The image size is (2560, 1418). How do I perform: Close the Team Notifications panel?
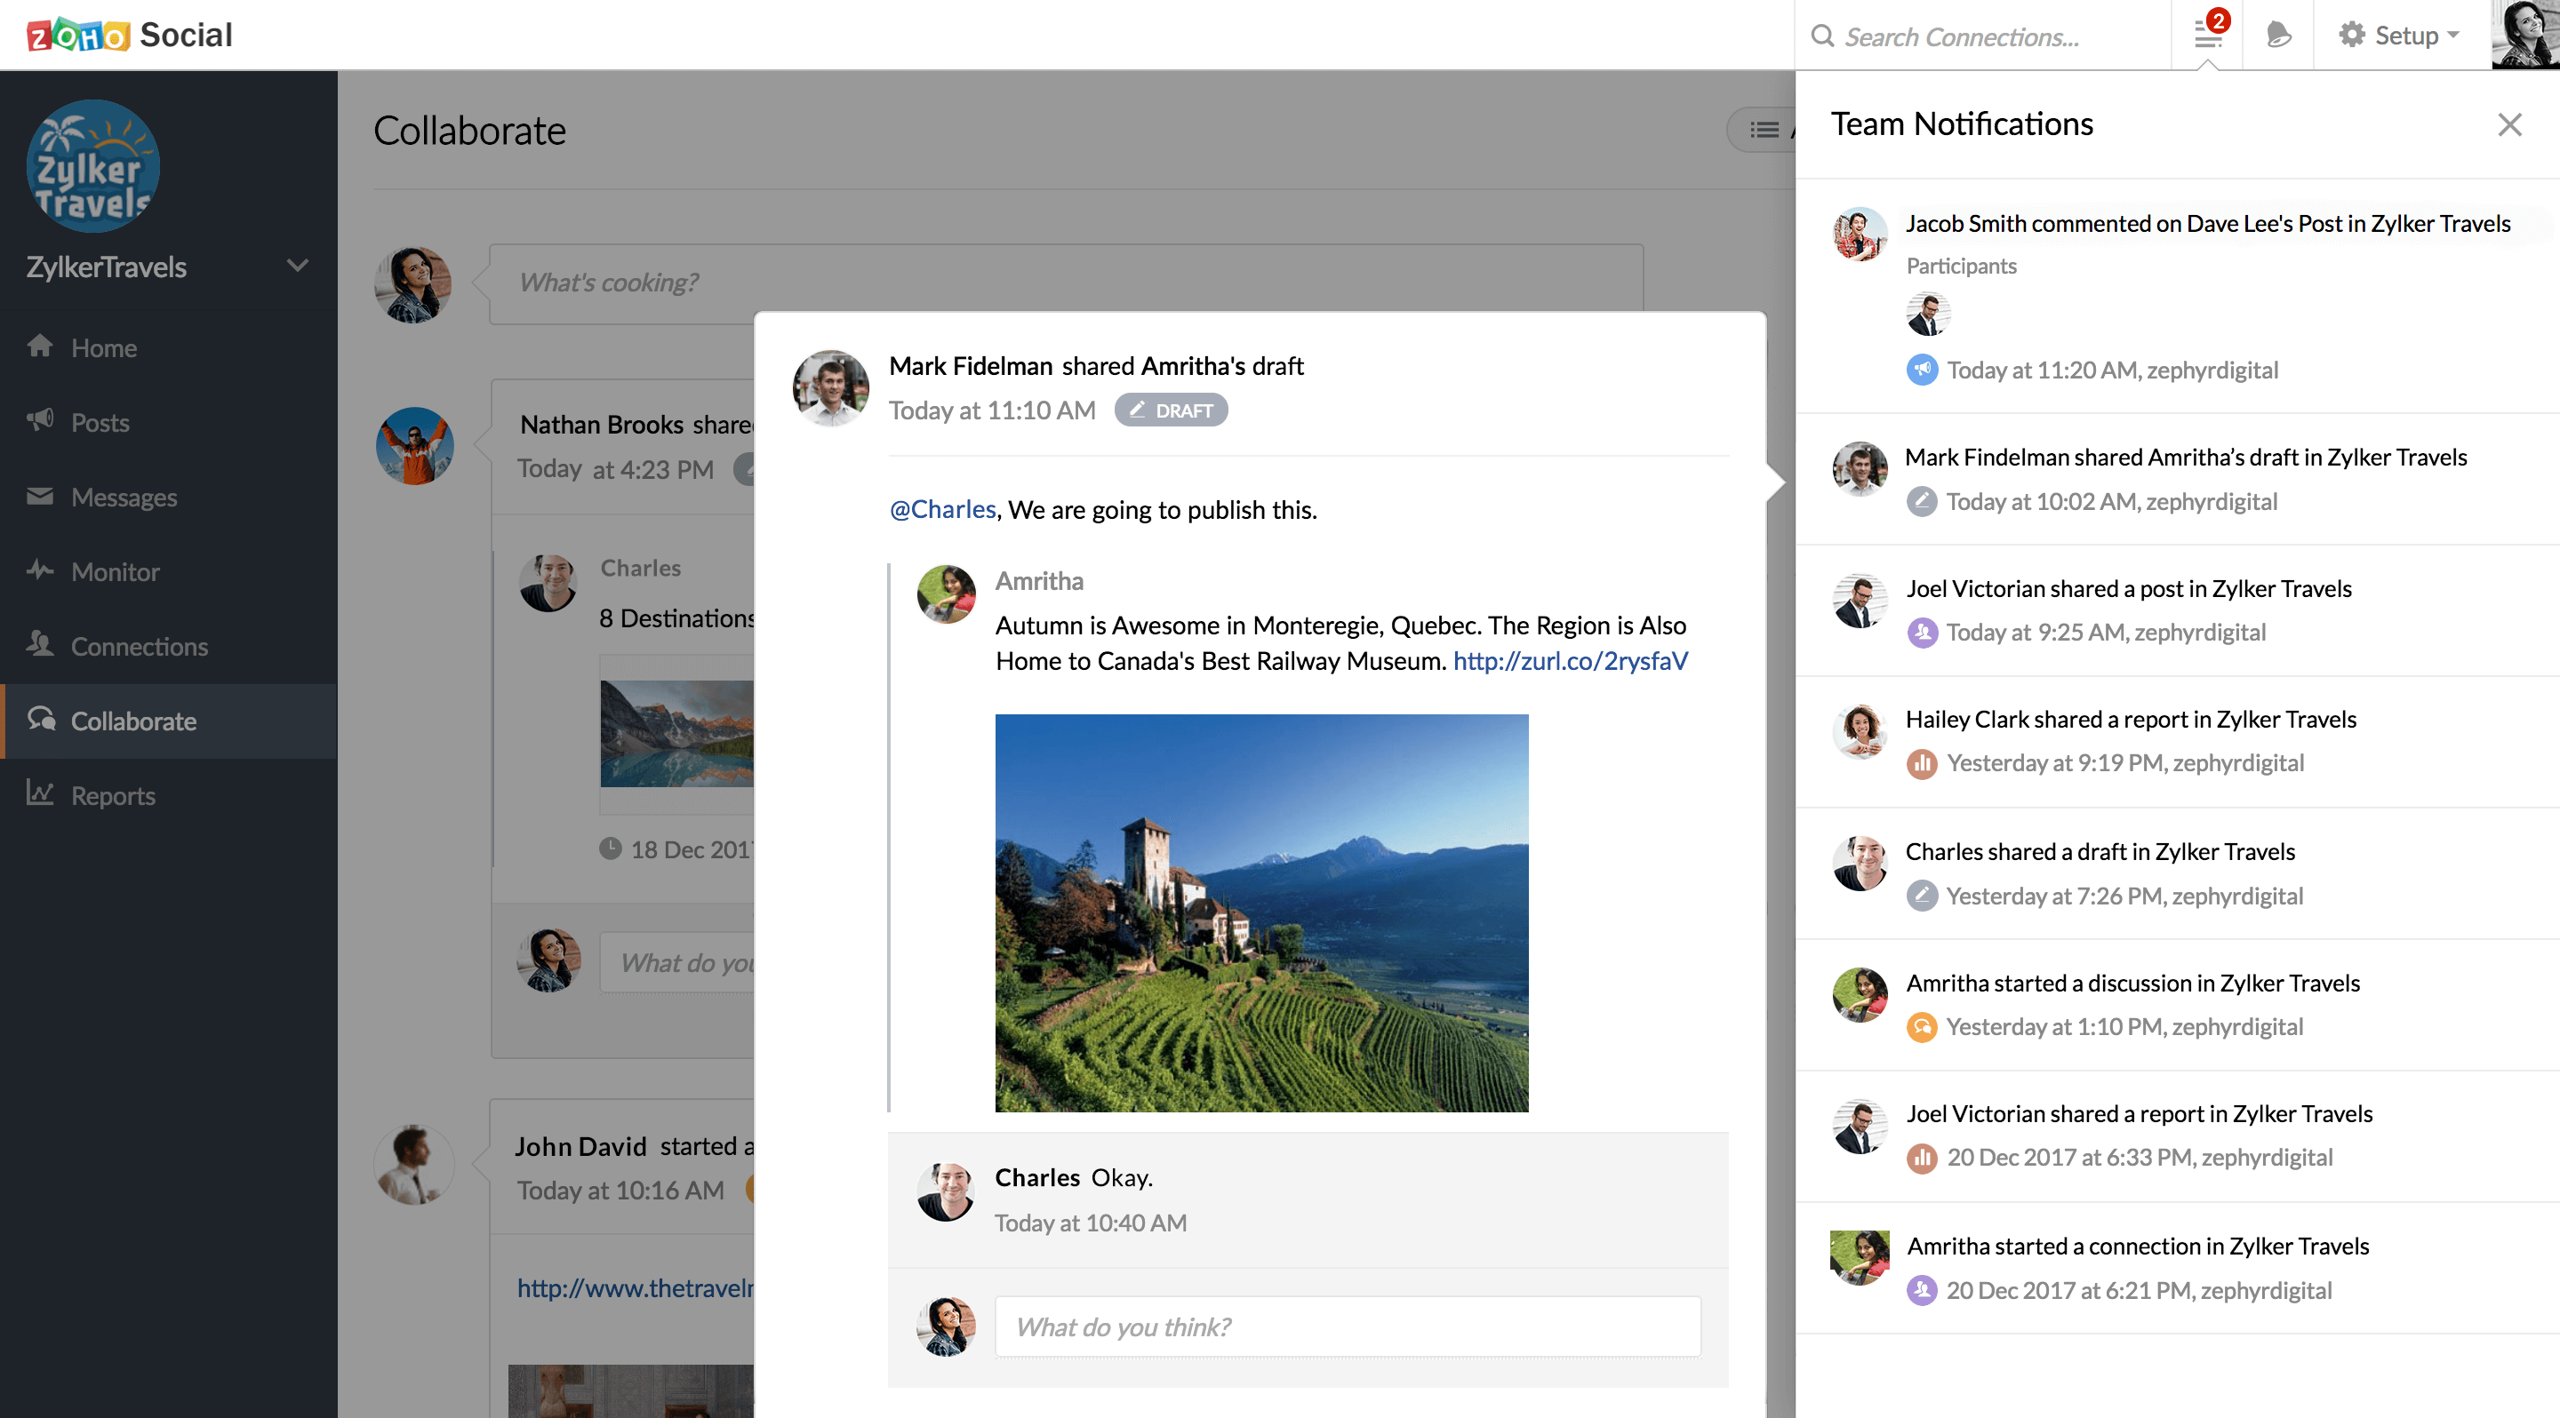click(2509, 124)
